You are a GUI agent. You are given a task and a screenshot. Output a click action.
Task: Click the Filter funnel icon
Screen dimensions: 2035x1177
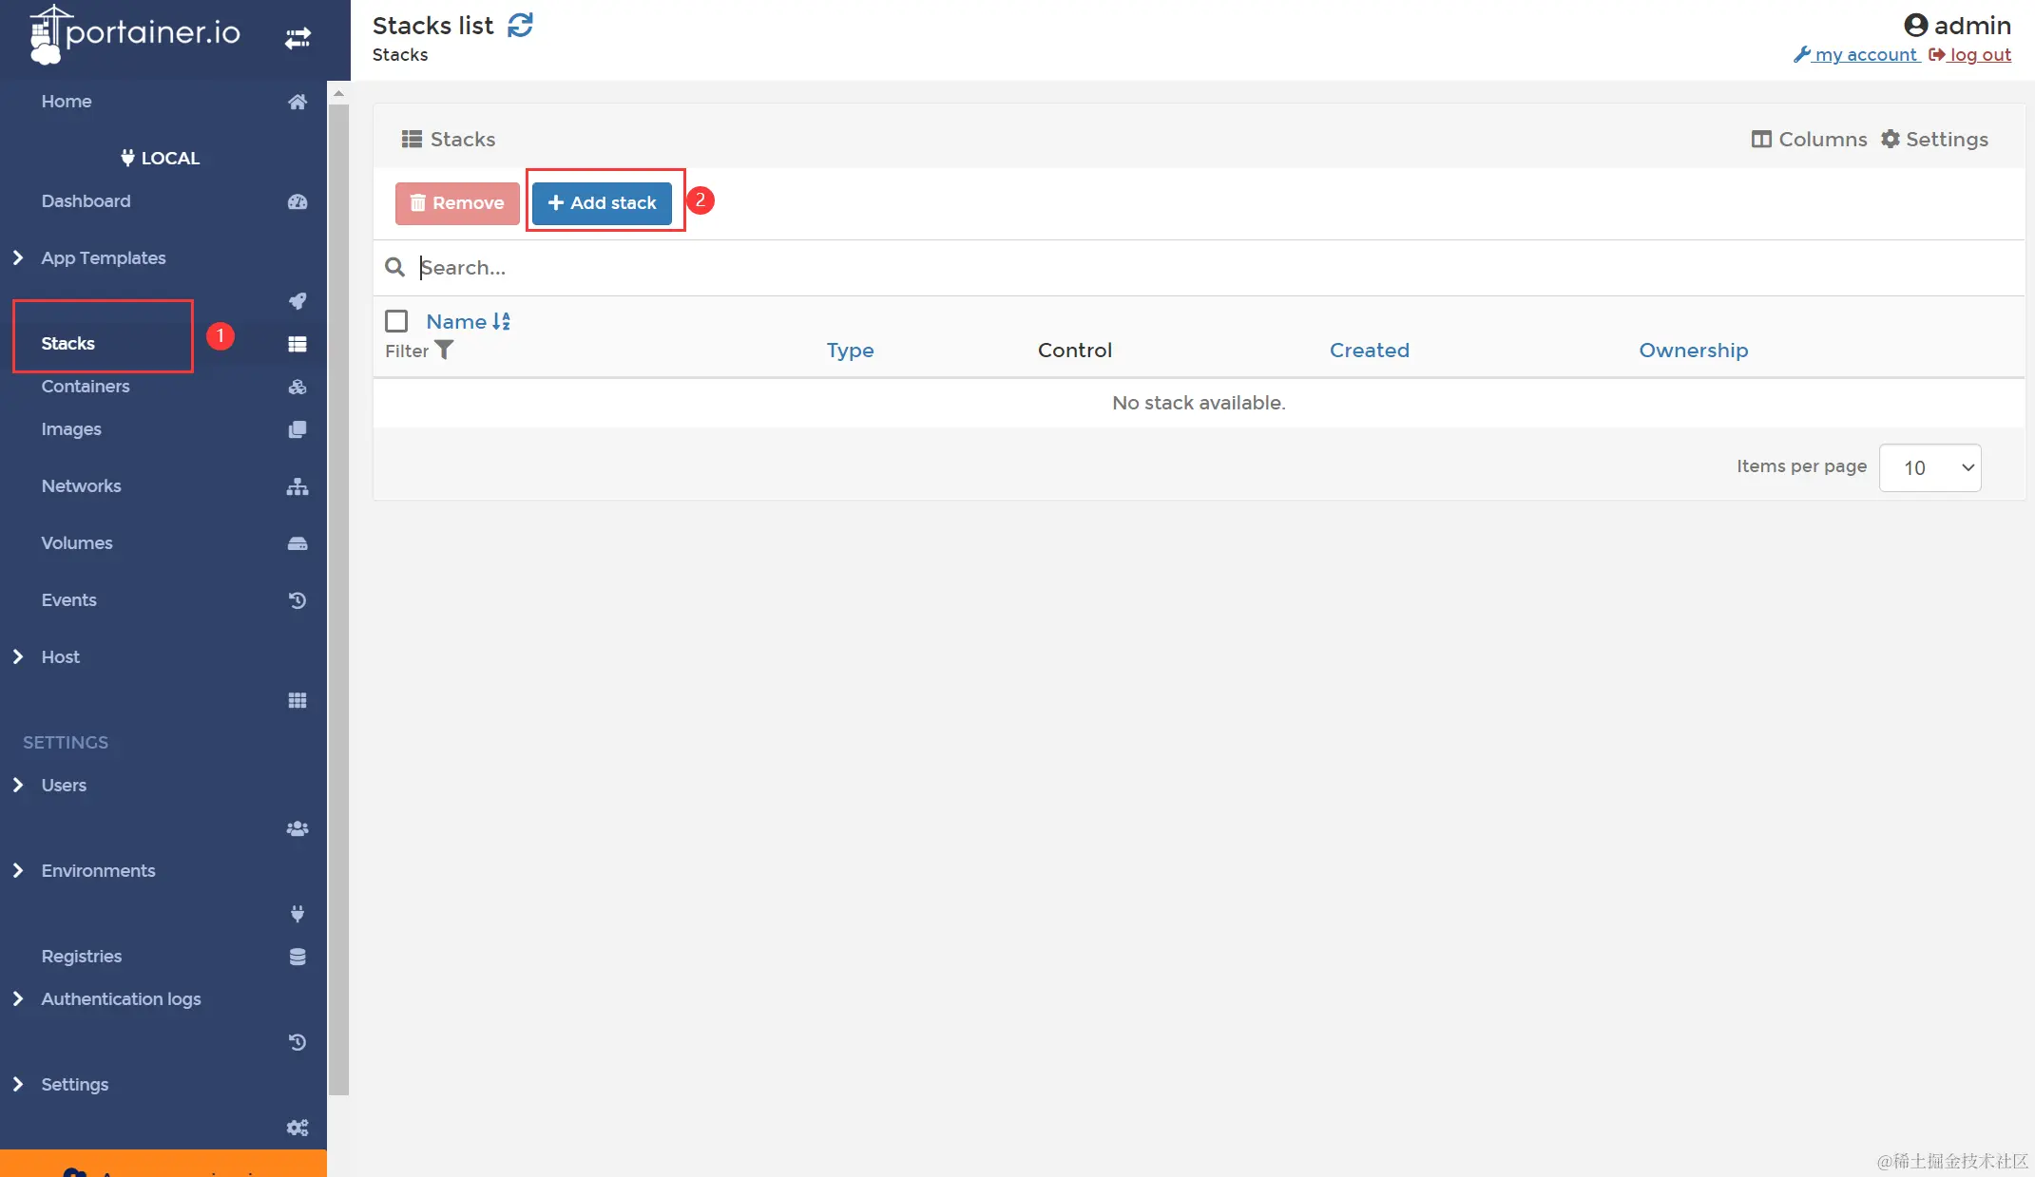[444, 351]
